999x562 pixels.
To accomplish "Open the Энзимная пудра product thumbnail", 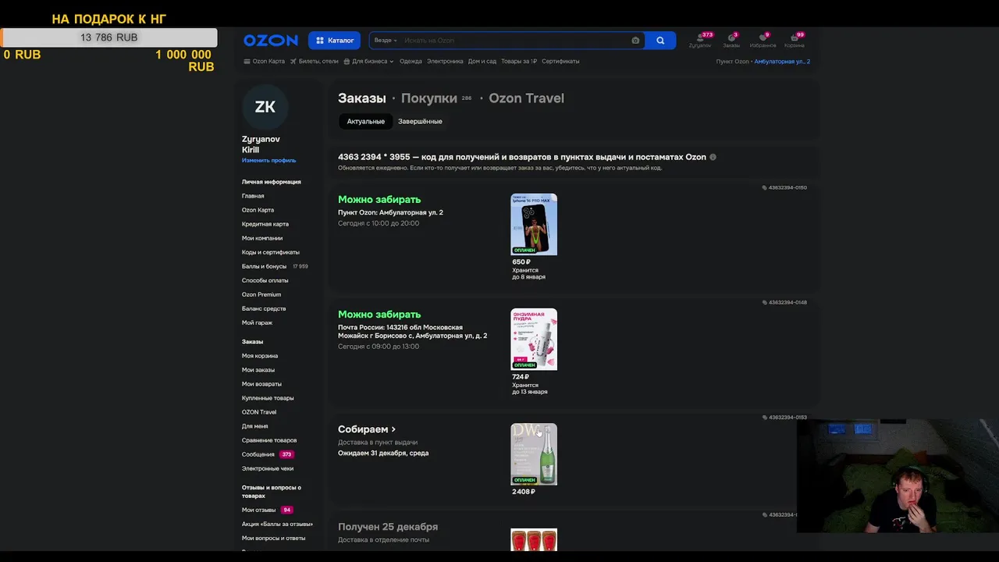I will [x=534, y=339].
